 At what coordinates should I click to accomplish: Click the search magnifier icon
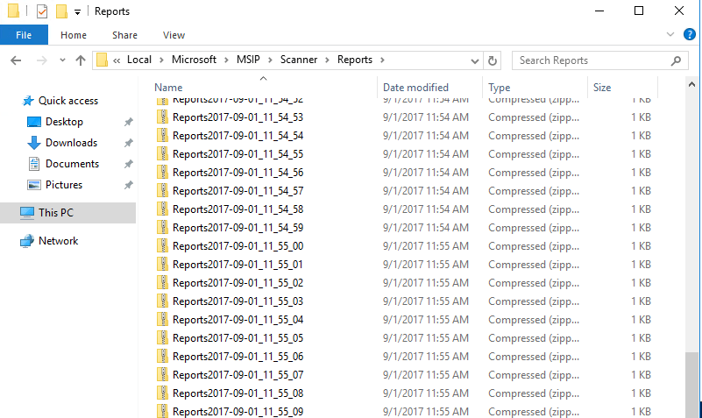676,60
